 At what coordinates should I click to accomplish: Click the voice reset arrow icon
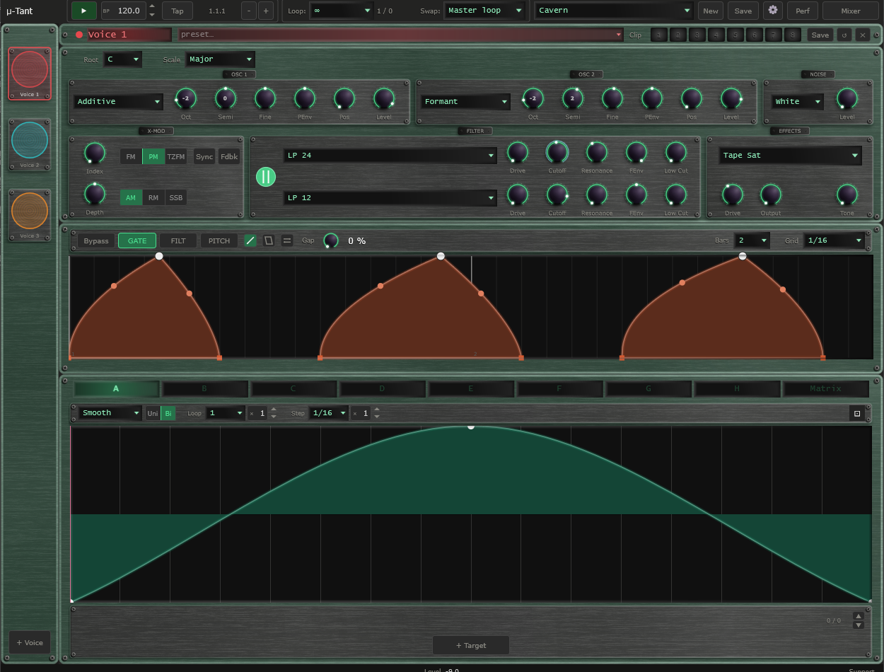844,35
